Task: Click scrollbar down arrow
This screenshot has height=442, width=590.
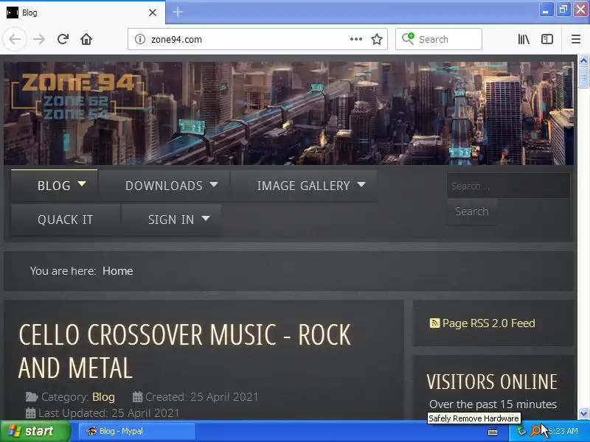Action: tap(583, 413)
